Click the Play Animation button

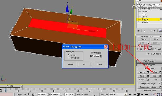click(x=138, y=94)
